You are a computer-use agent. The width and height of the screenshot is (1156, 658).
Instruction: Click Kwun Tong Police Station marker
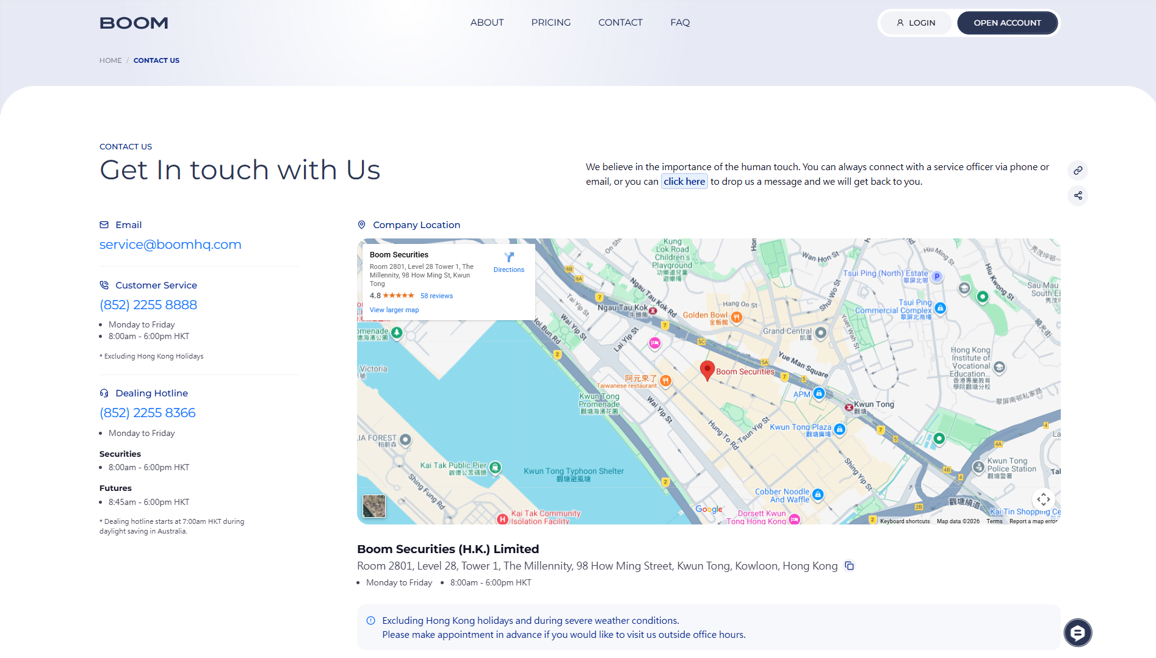tap(978, 467)
